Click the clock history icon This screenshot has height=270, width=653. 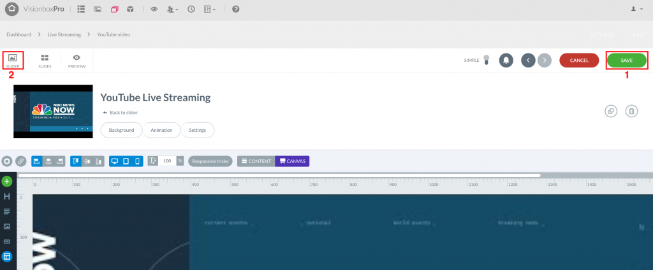point(191,9)
